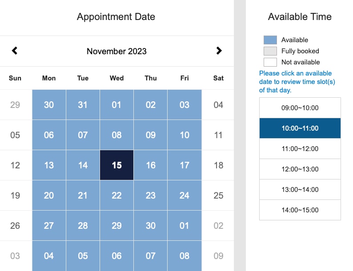This screenshot has height=271, width=353.
Task: Pick the 14:00~15:00 time slot
Action: click(300, 210)
